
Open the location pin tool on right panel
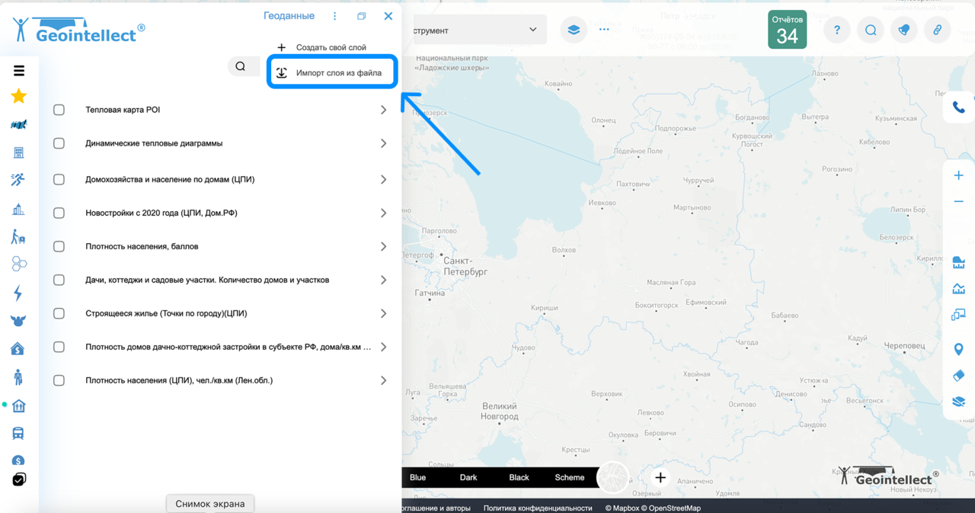pyautogui.click(x=958, y=348)
